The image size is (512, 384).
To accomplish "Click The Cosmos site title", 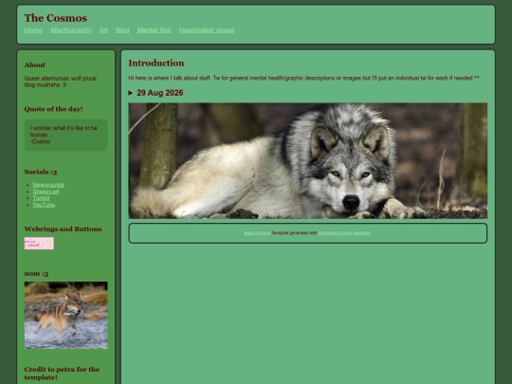I will [x=56, y=18].
